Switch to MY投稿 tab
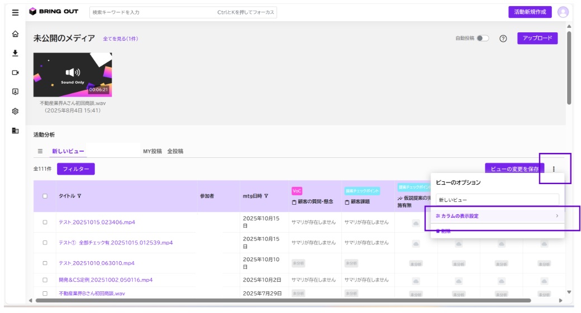 153,151
